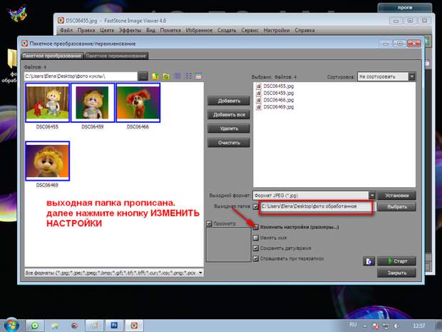Viewport: 442px width, 332px height.
Task: Toggle Спрашивать при перезаписи checkbox
Action: click(x=255, y=258)
